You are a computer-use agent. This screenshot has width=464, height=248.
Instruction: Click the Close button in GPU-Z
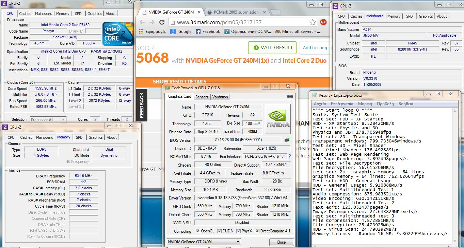(281, 242)
